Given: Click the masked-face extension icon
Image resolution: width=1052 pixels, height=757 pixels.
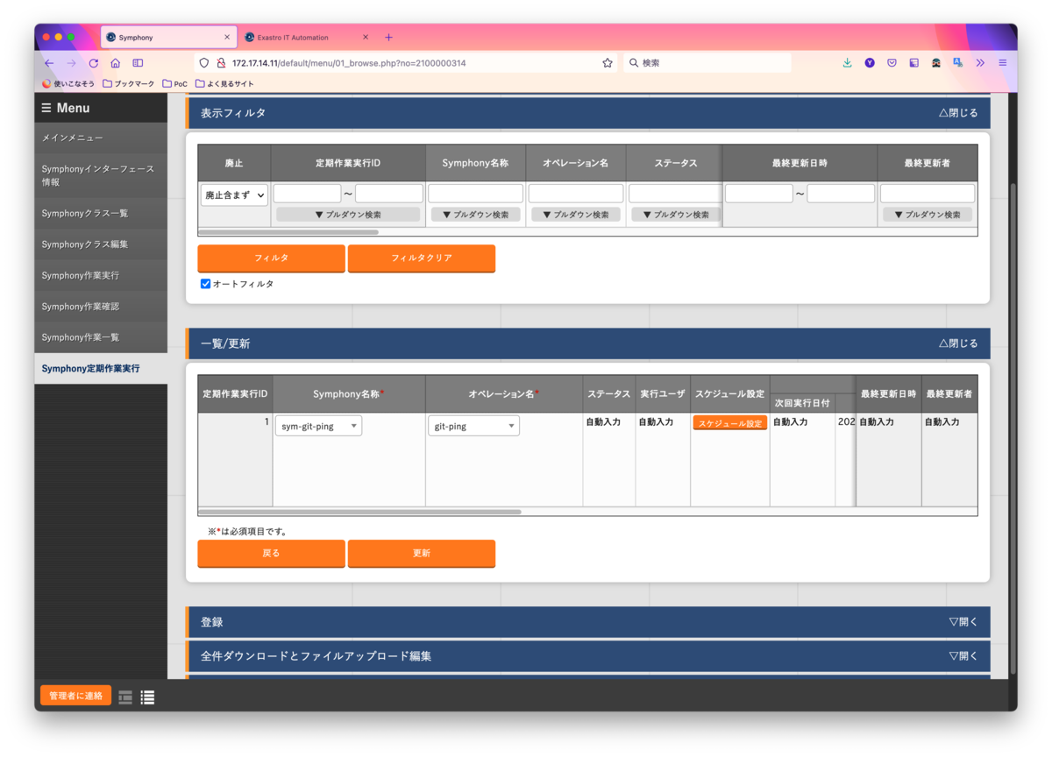Looking at the screenshot, I should coord(936,63).
